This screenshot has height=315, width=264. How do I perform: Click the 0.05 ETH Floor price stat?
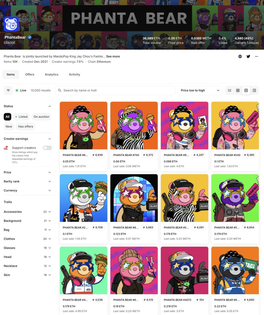pyautogui.click(x=176, y=40)
